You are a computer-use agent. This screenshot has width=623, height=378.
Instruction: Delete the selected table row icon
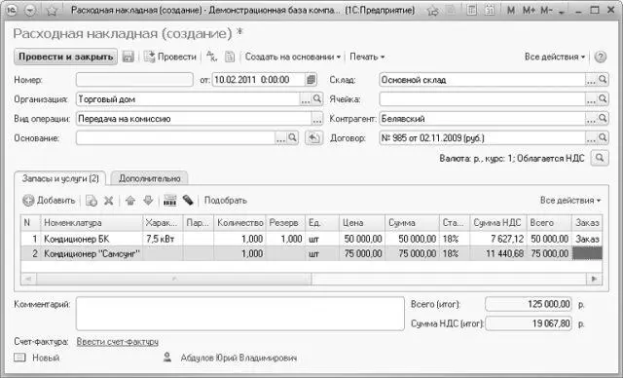click(108, 201)
